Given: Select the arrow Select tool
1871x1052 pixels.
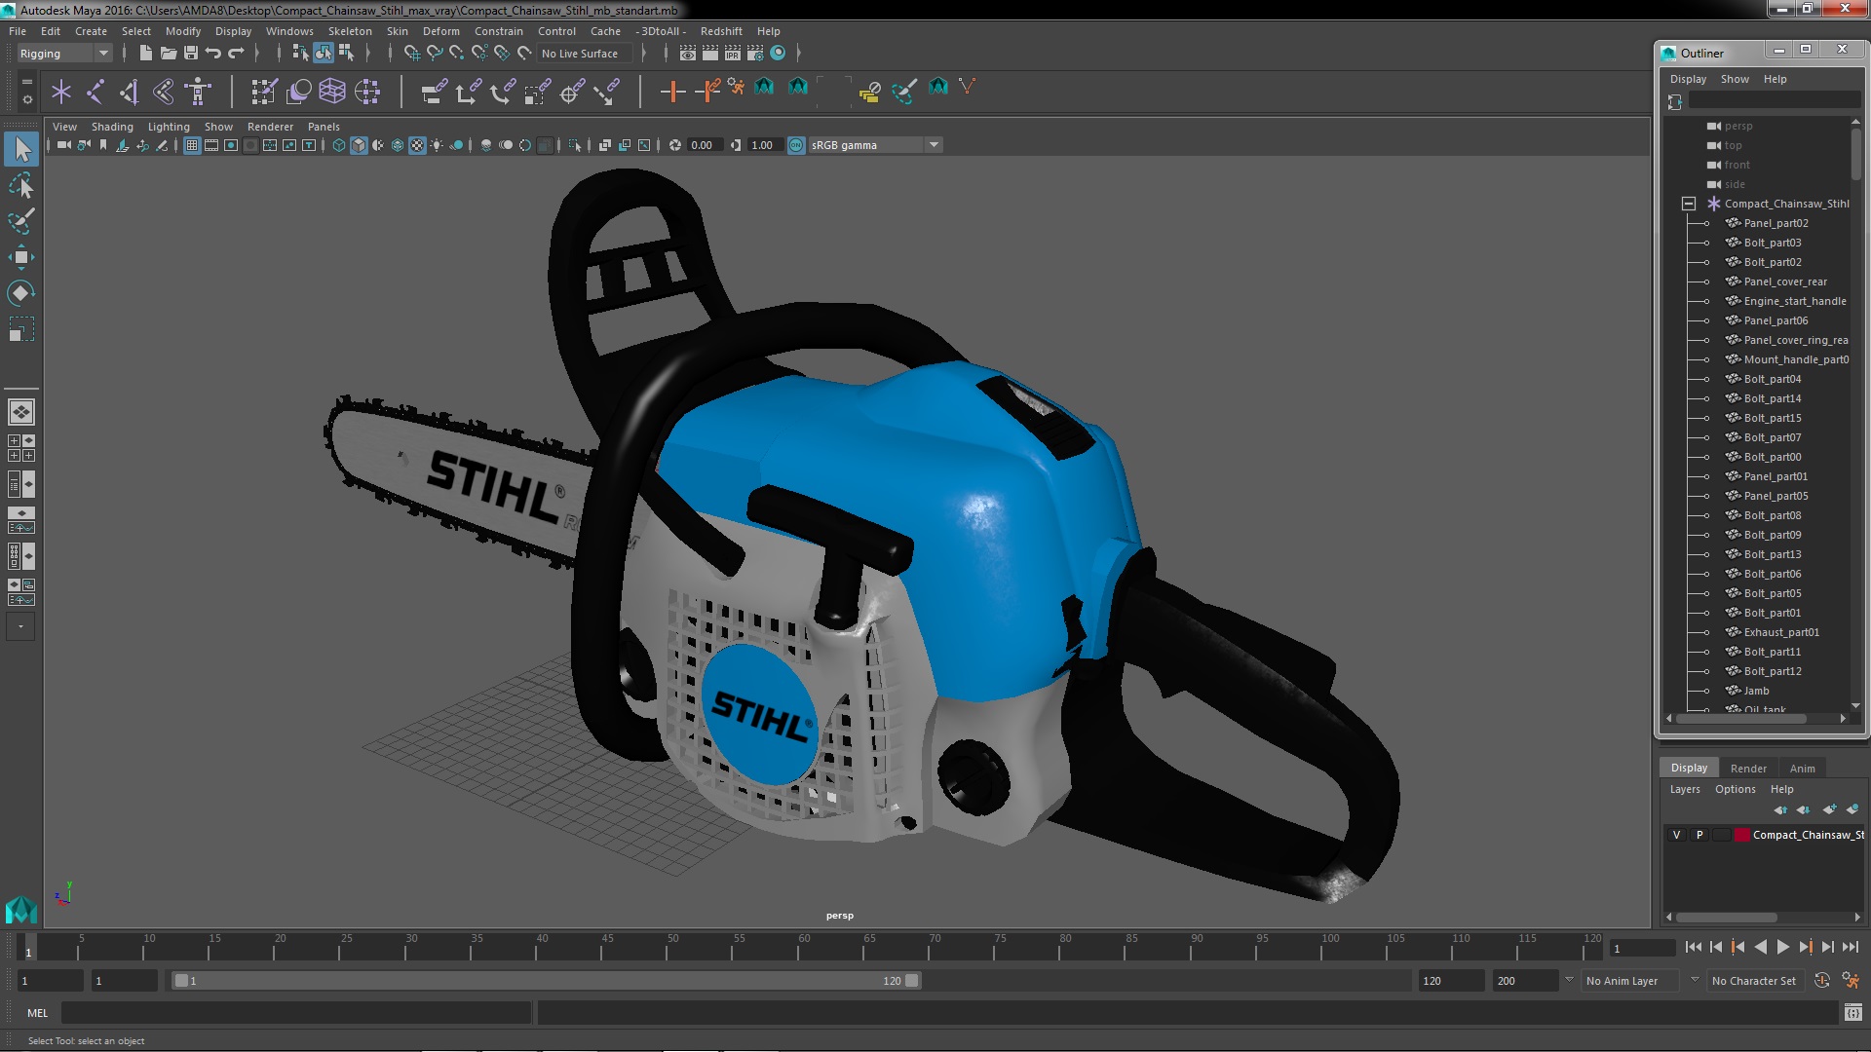Looking at the screenshot, I should pyautogui.click(x=21, y=149).
